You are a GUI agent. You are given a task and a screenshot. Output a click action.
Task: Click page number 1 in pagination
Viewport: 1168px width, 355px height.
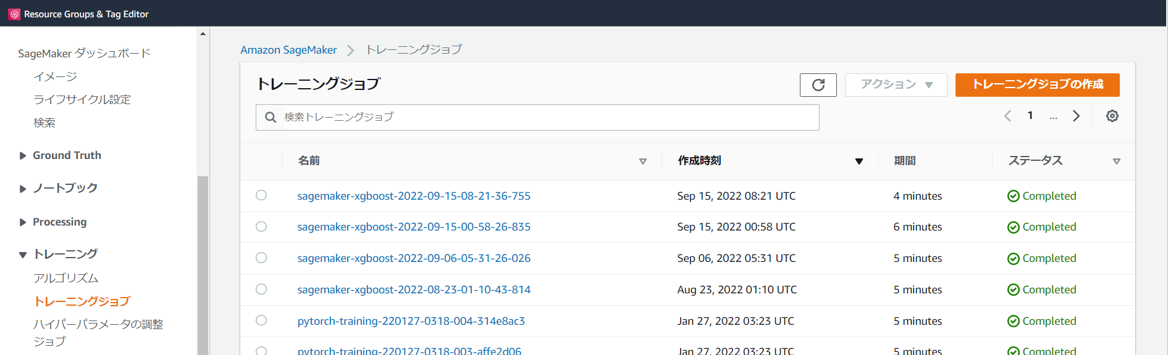tap(1030, 115)
